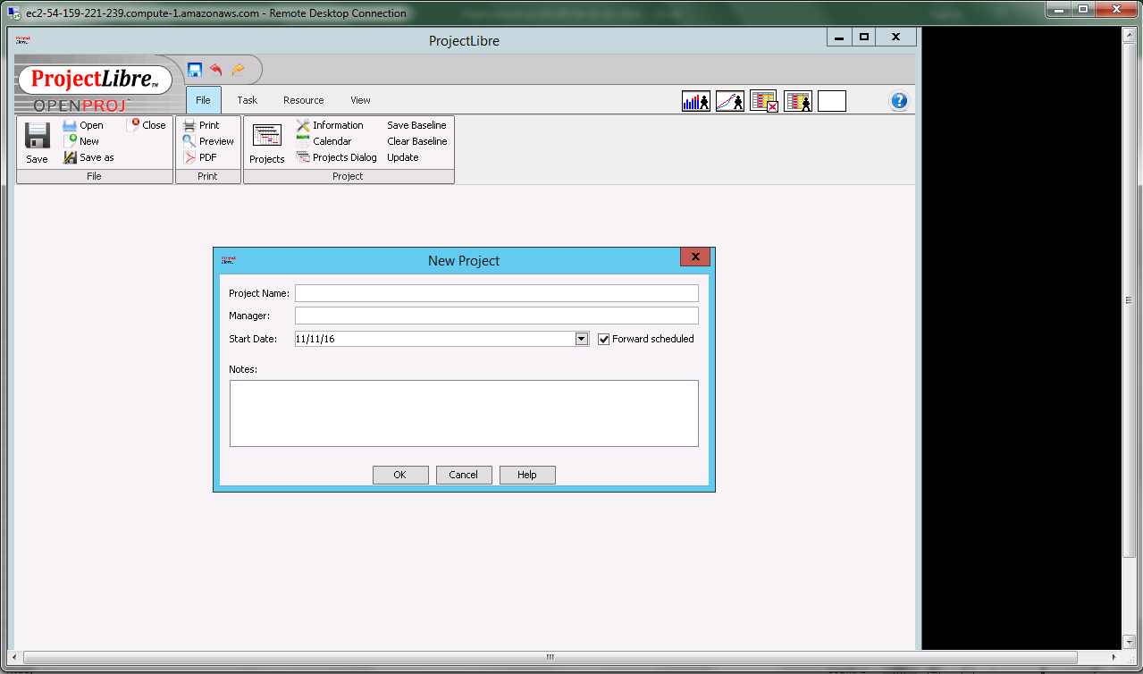The width and height of the screenshot is (1143, 674).
Task: Click the Print printer icon
Action: (189, 125)
